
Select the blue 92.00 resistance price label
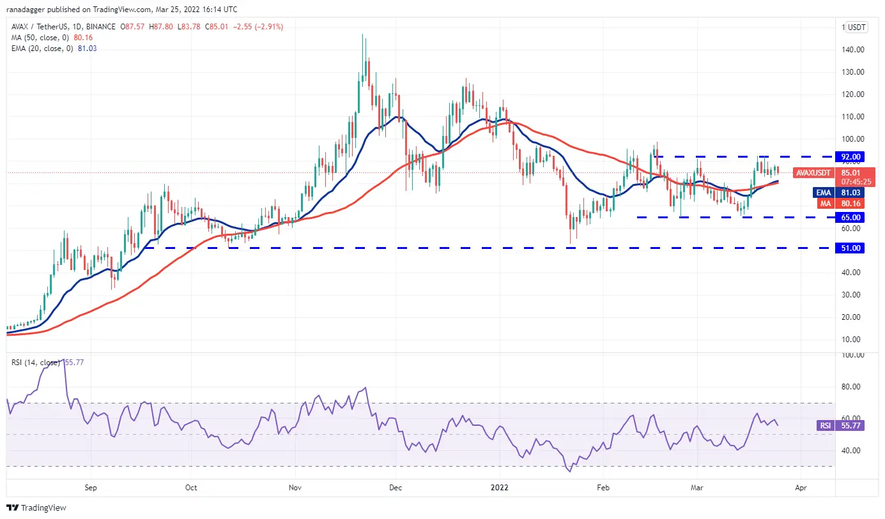pos(851,156)
